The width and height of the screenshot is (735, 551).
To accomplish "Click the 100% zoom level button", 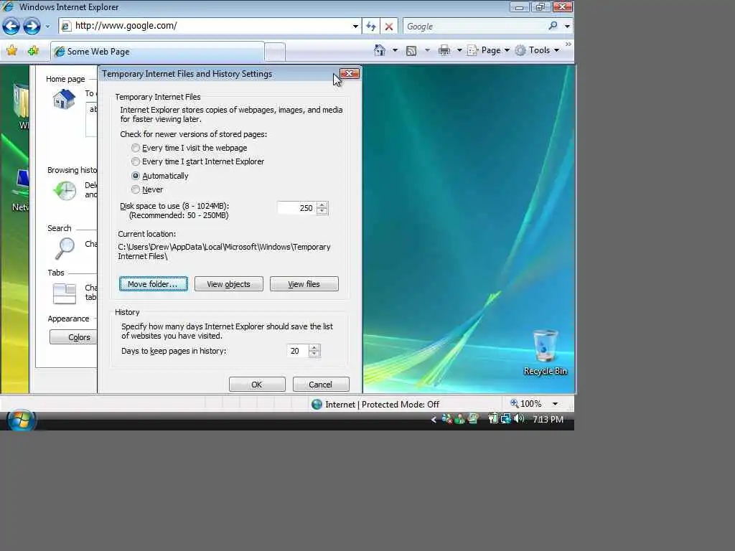I will 526,403.
